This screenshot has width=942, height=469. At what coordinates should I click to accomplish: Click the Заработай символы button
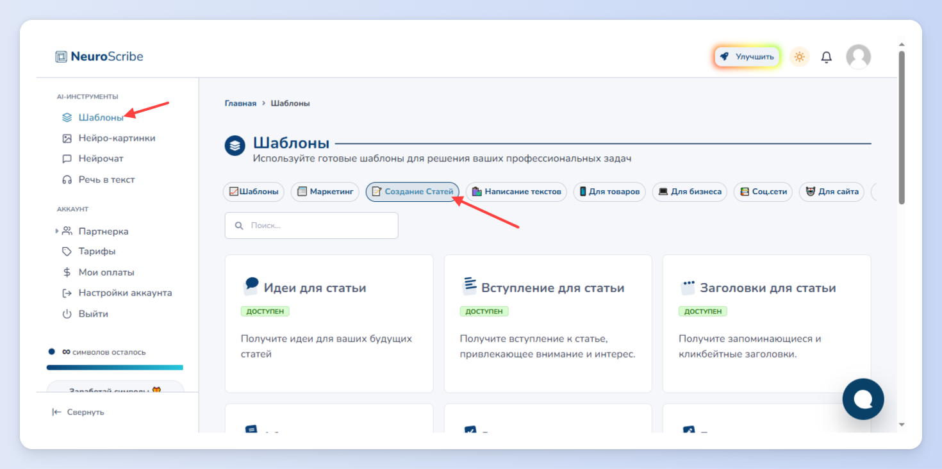(x=115, y=386)
